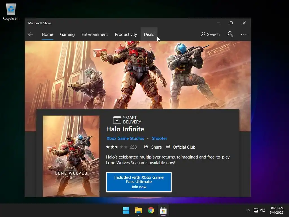Launch Google Chrome from the taskbar
289x217 pixels.
point(151,210)
